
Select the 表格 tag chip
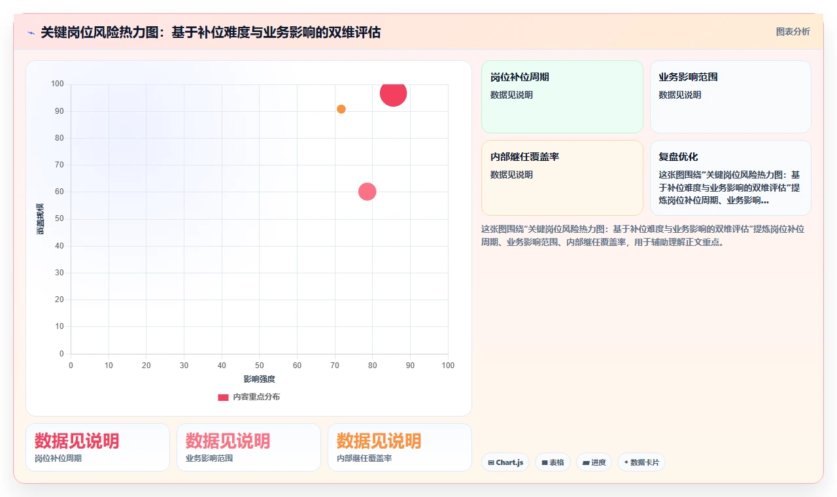pos(553,462)
